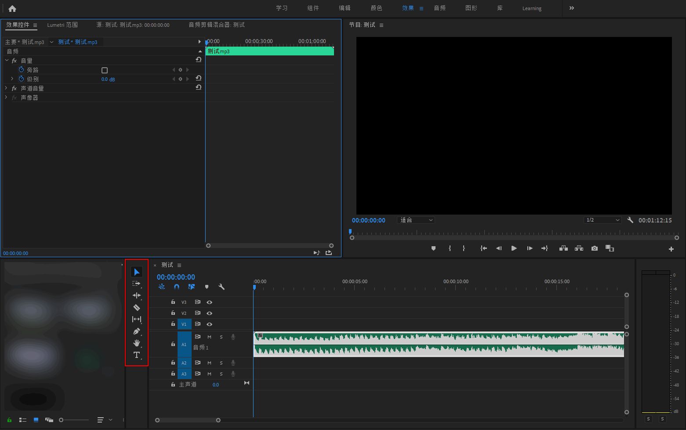Click Mark Out button
The width and height of the screenshot is (686, 430).
coord(464,248)
